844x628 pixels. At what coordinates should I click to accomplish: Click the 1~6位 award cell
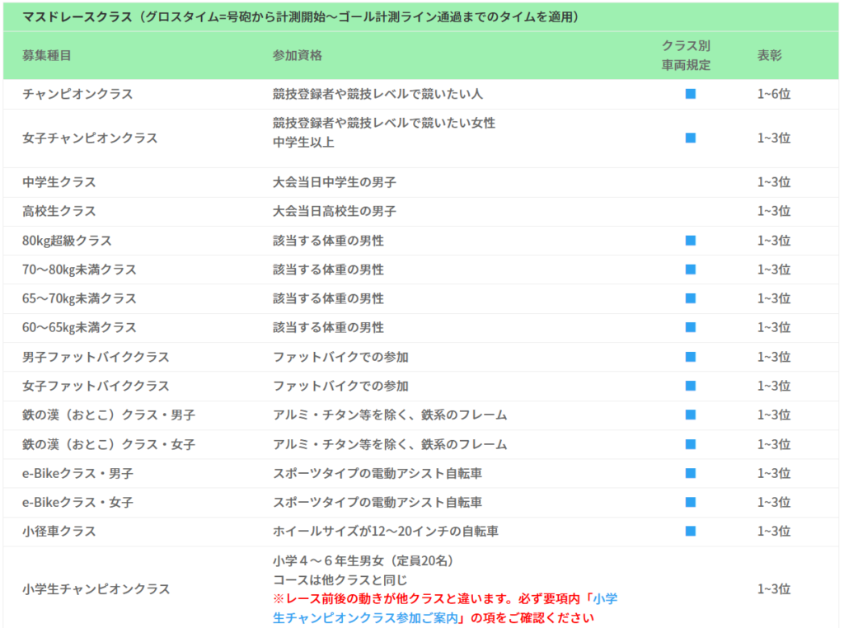click(774, 94)
